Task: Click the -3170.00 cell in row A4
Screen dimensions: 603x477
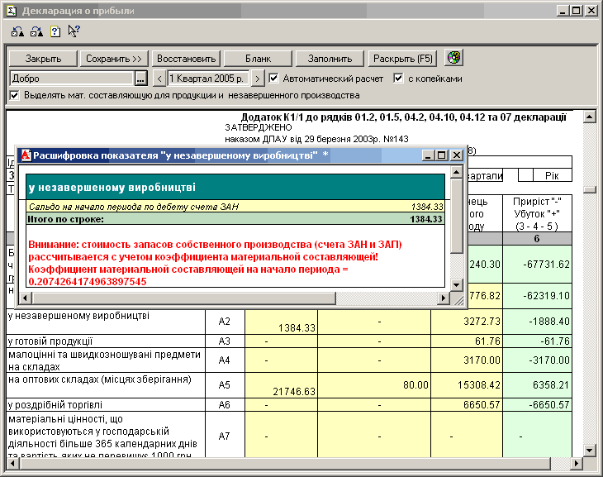Action: pos(537,360)
